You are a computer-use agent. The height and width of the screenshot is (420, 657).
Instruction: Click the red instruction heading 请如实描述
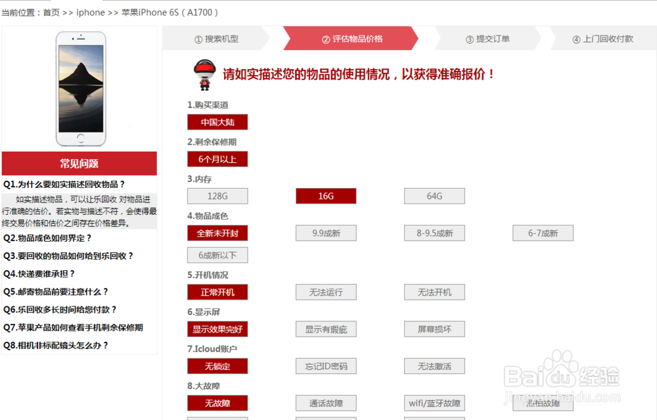click(358, 74)
